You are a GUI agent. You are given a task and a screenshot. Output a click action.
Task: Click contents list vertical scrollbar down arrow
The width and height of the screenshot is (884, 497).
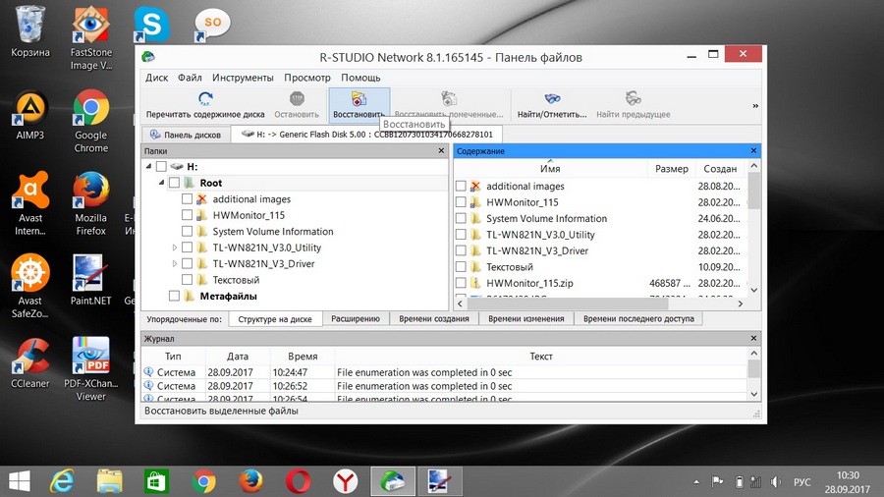pos(754,290)
